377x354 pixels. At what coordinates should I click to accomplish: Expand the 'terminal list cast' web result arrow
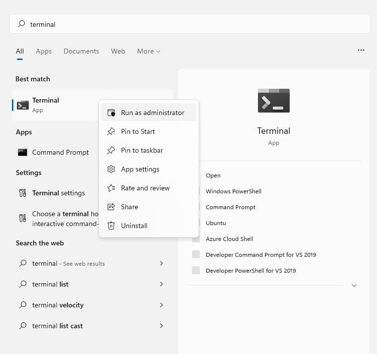pyautogui.click(x=161, y=326)
